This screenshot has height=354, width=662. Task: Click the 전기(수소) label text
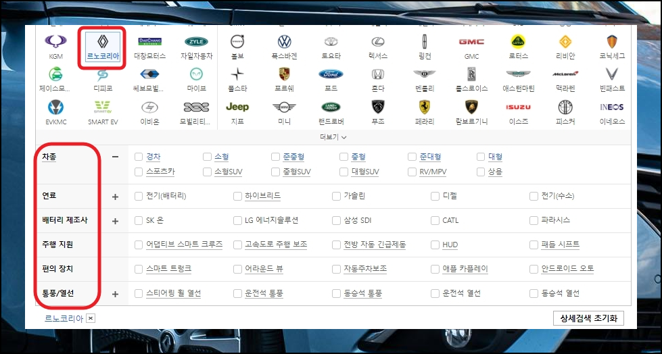coord(558,196)
